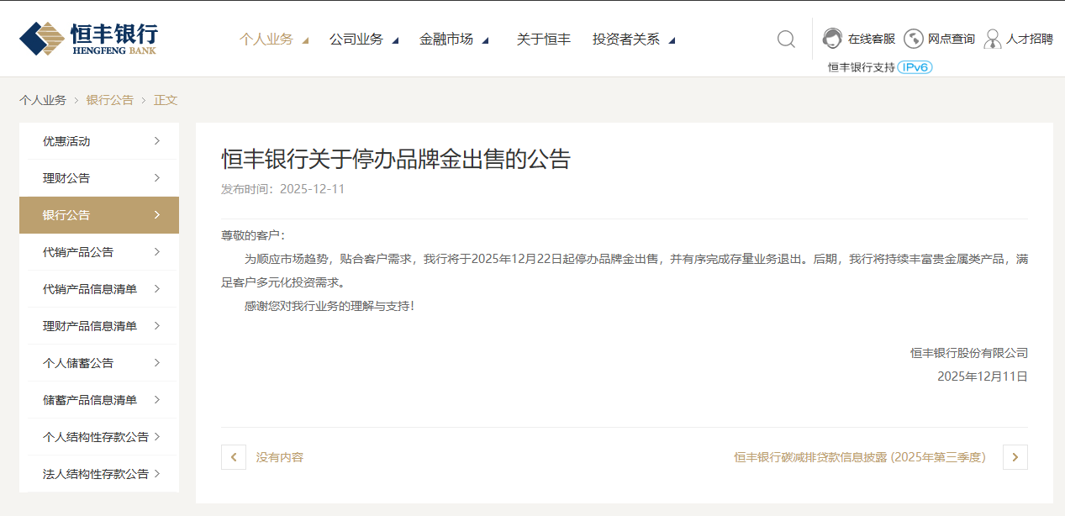
Task: Click the next article right arrow button
Action: (1015, 457)
